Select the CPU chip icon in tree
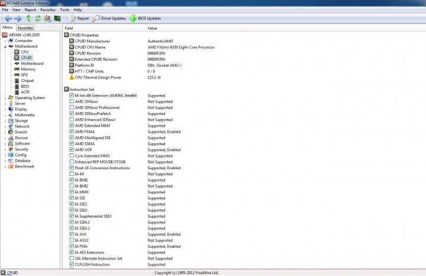This screenshot has width=426, height=276. (x=17, y=52)
